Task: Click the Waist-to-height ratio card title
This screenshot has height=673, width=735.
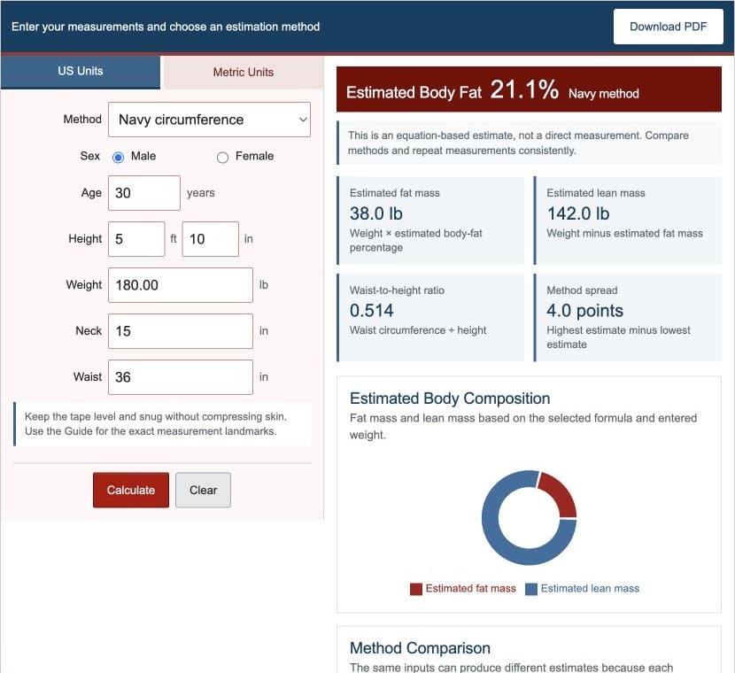Action: 397,290
